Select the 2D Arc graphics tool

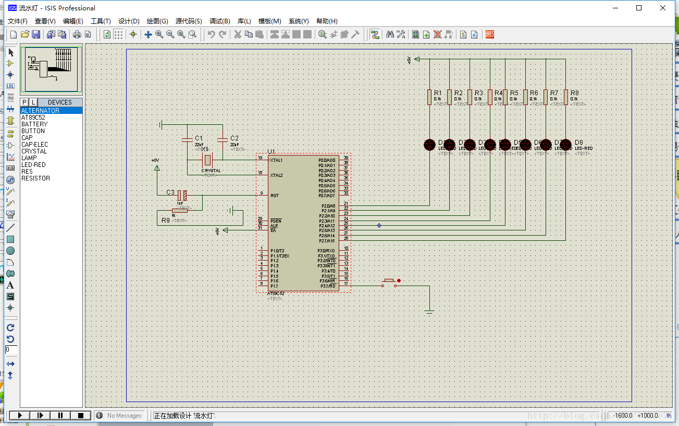coord(10,262)
